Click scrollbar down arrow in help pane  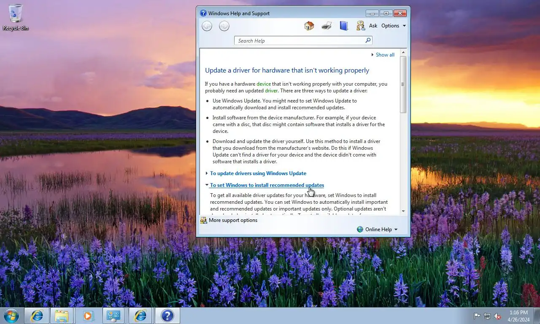click(x=403, y=211)
